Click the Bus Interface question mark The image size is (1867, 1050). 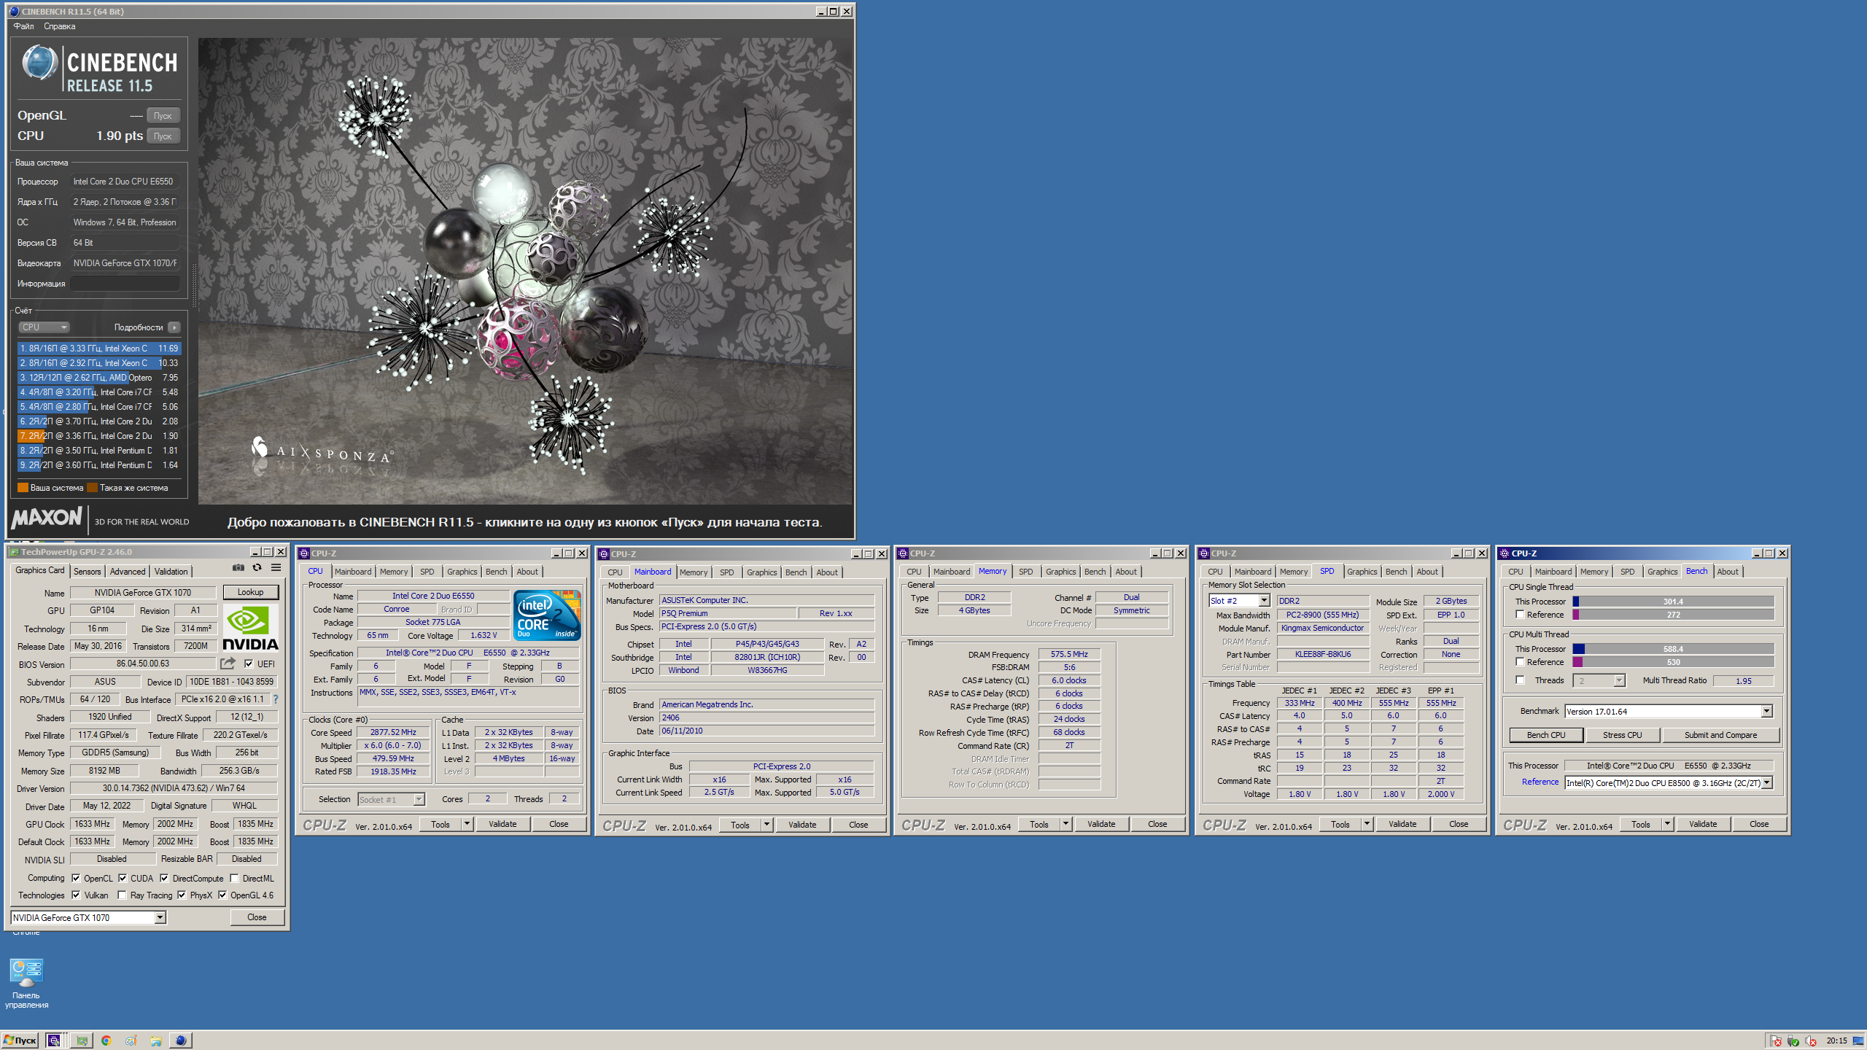[276, 699]
